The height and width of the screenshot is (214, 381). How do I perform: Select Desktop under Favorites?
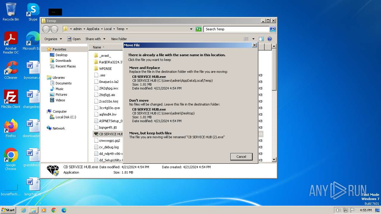click(61, 55)
